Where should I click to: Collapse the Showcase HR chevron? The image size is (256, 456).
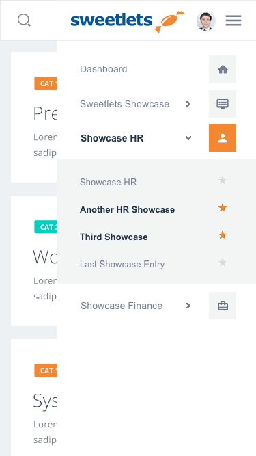click(x=188, y=138)
